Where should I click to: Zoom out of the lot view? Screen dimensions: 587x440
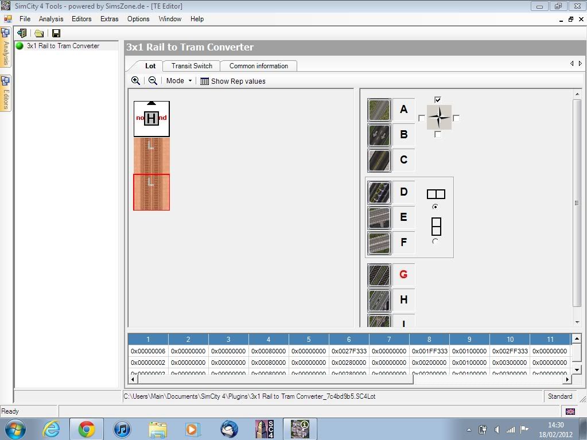[153, 80]
